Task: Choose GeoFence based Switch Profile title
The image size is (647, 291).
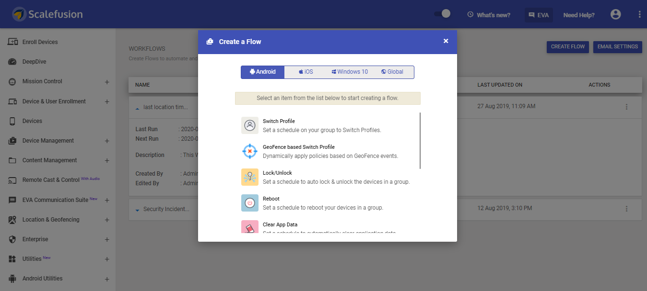Action: (x=299, y=147)
